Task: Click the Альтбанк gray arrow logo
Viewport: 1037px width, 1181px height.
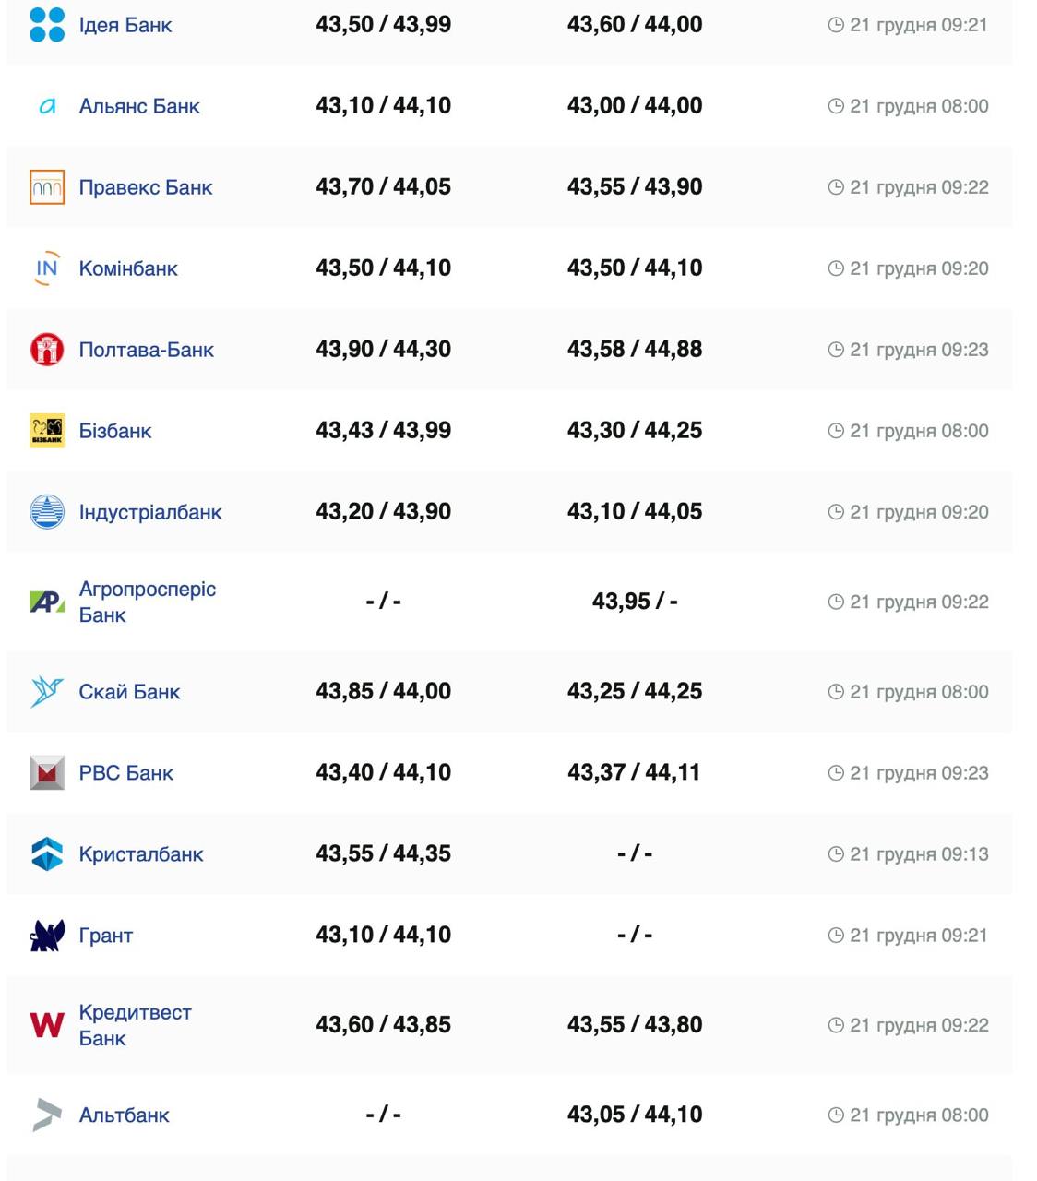Action: [47, 1115]
